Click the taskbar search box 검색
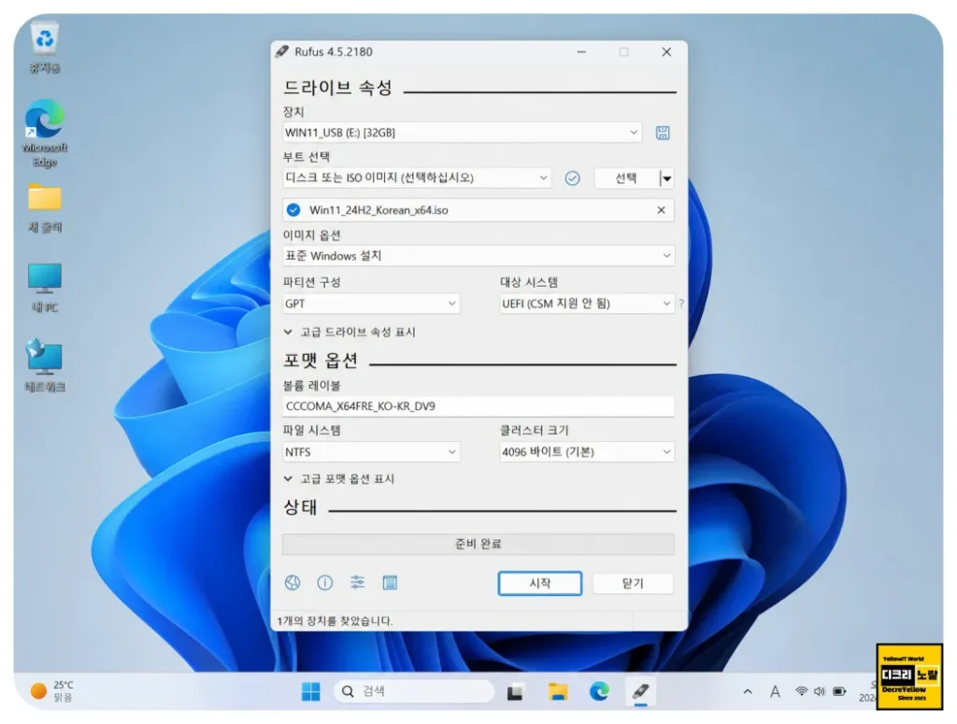 click(x=414, y=691)
